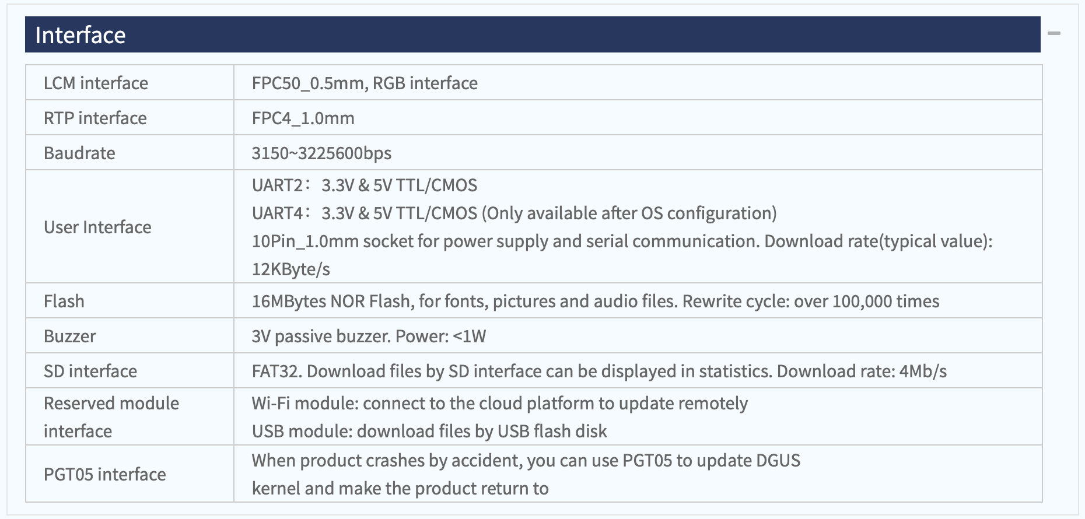Select the Baudrate row label
This screenshot has width=1085, height=519.
pyautogui.click(x=79, y=153)
